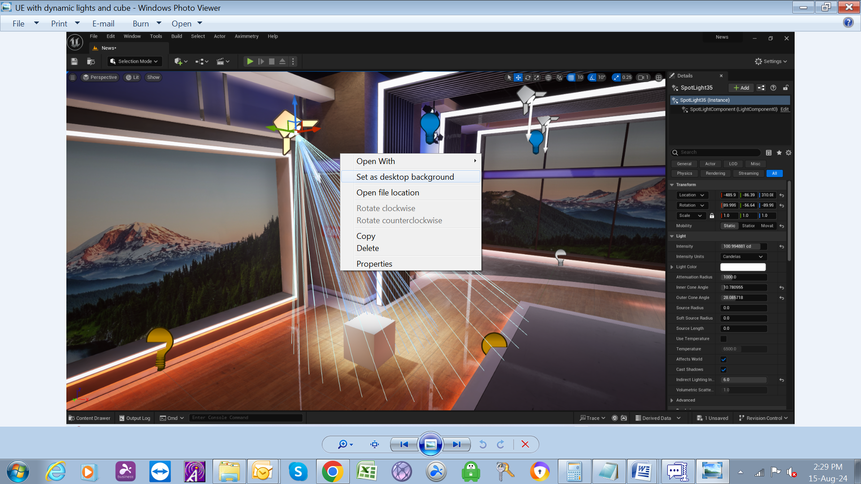The width and height of the screenshot is (861, 484).
Task: Open the Photo Viewer Help icon
Action: point(848,22)
